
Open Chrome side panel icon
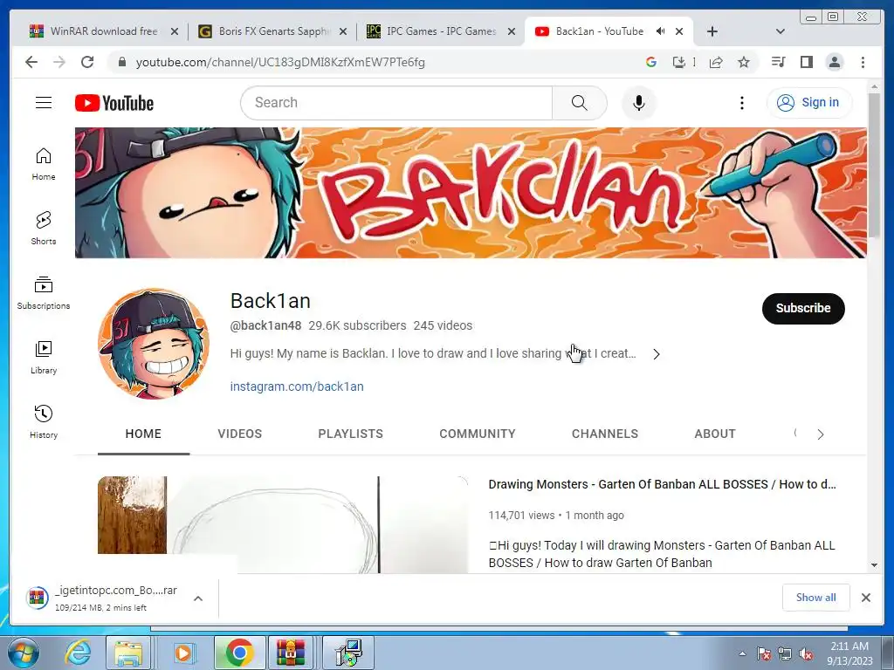point(806,62)
